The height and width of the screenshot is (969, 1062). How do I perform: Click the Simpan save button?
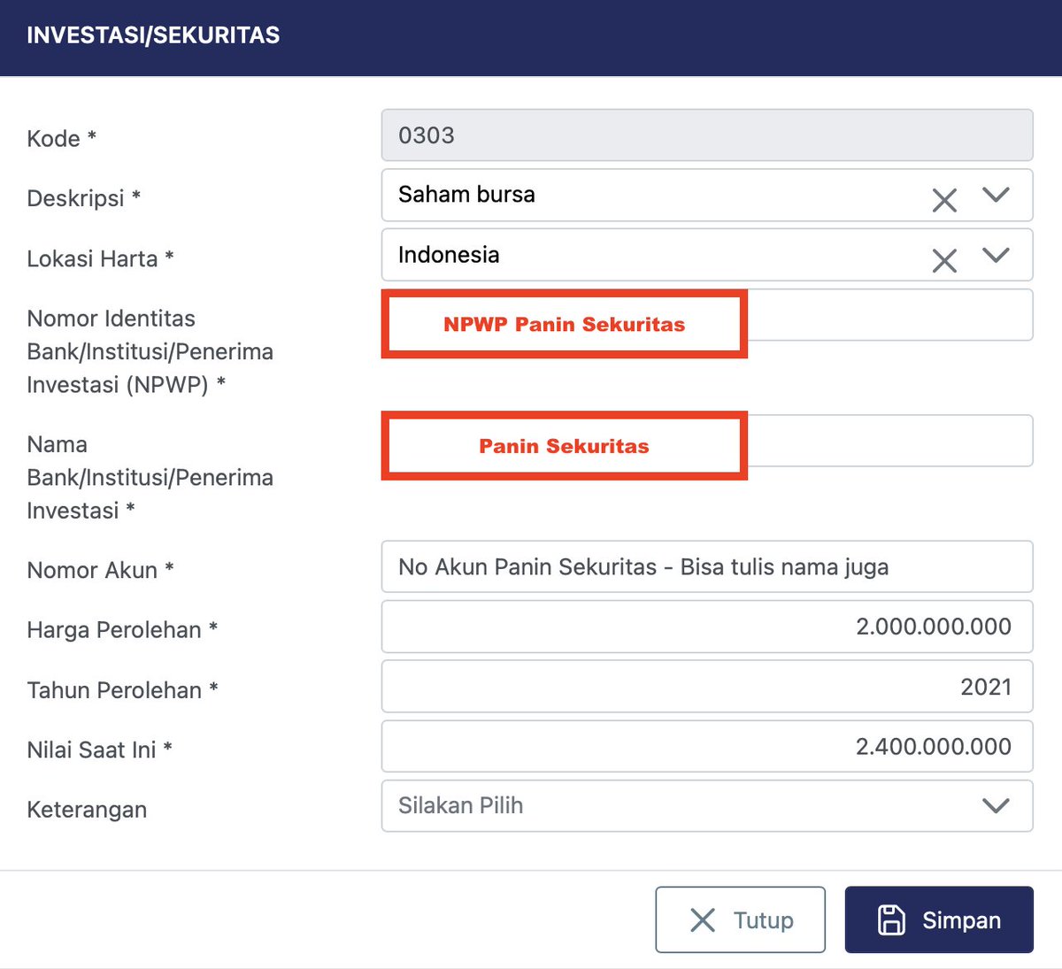point(939,919)
